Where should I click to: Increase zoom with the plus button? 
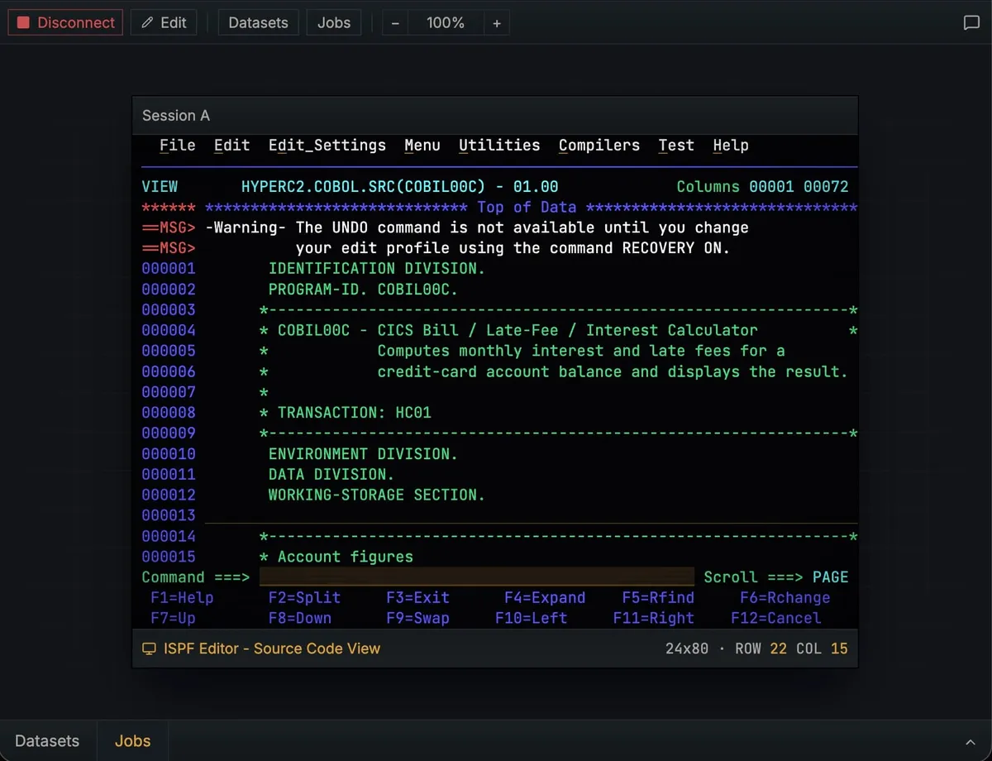click(497, 23)
